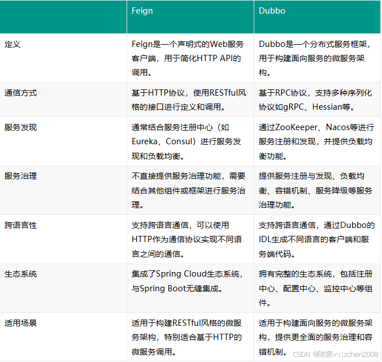382x362 pixels.
Task: Click cell starting 'Dubbo是一个分布式服务框架'
Action: tap(317, 58)
